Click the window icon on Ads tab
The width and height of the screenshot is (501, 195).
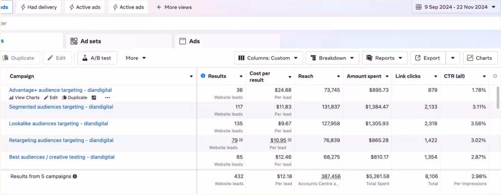(183, 41)
